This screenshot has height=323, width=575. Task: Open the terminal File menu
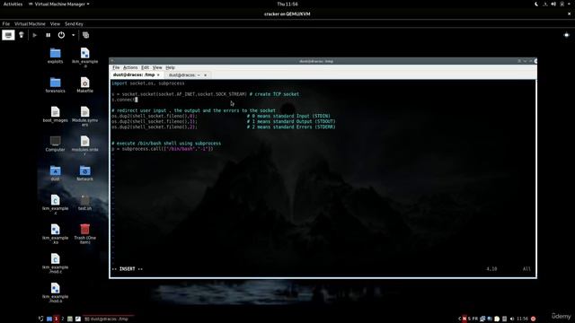(116, 68)
